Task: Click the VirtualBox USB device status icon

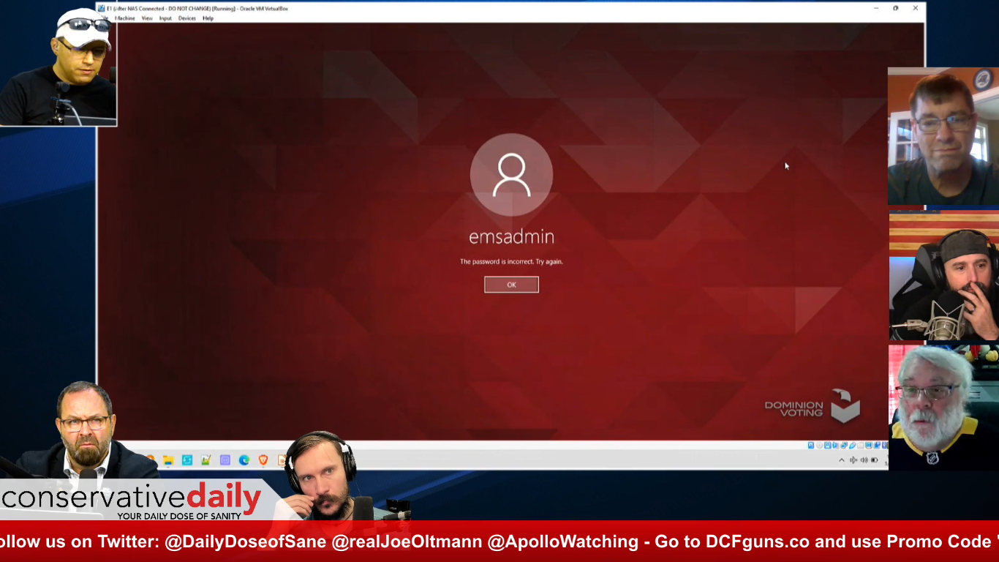Action: 853,445
